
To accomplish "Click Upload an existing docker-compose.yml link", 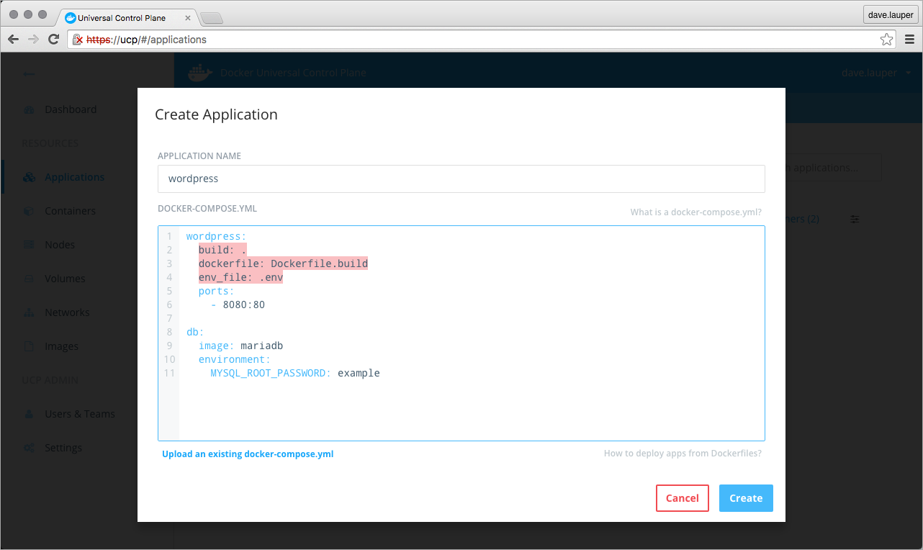I will [x=248, y=454].
